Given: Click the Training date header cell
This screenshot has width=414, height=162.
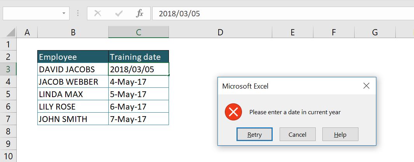Looking at the screenshot, I should (139, 57).
